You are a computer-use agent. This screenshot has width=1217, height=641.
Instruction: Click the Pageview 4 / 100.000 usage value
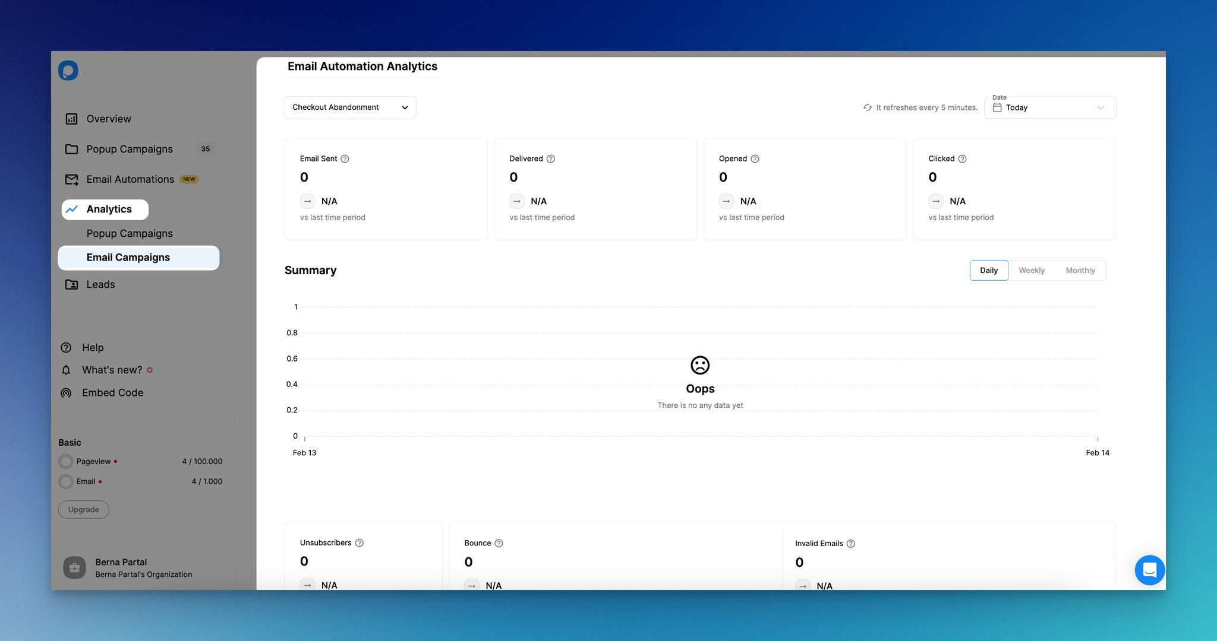202,461
